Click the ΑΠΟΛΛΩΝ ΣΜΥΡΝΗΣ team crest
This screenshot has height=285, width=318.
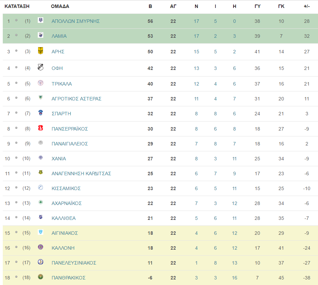click(x=41, y=20)
